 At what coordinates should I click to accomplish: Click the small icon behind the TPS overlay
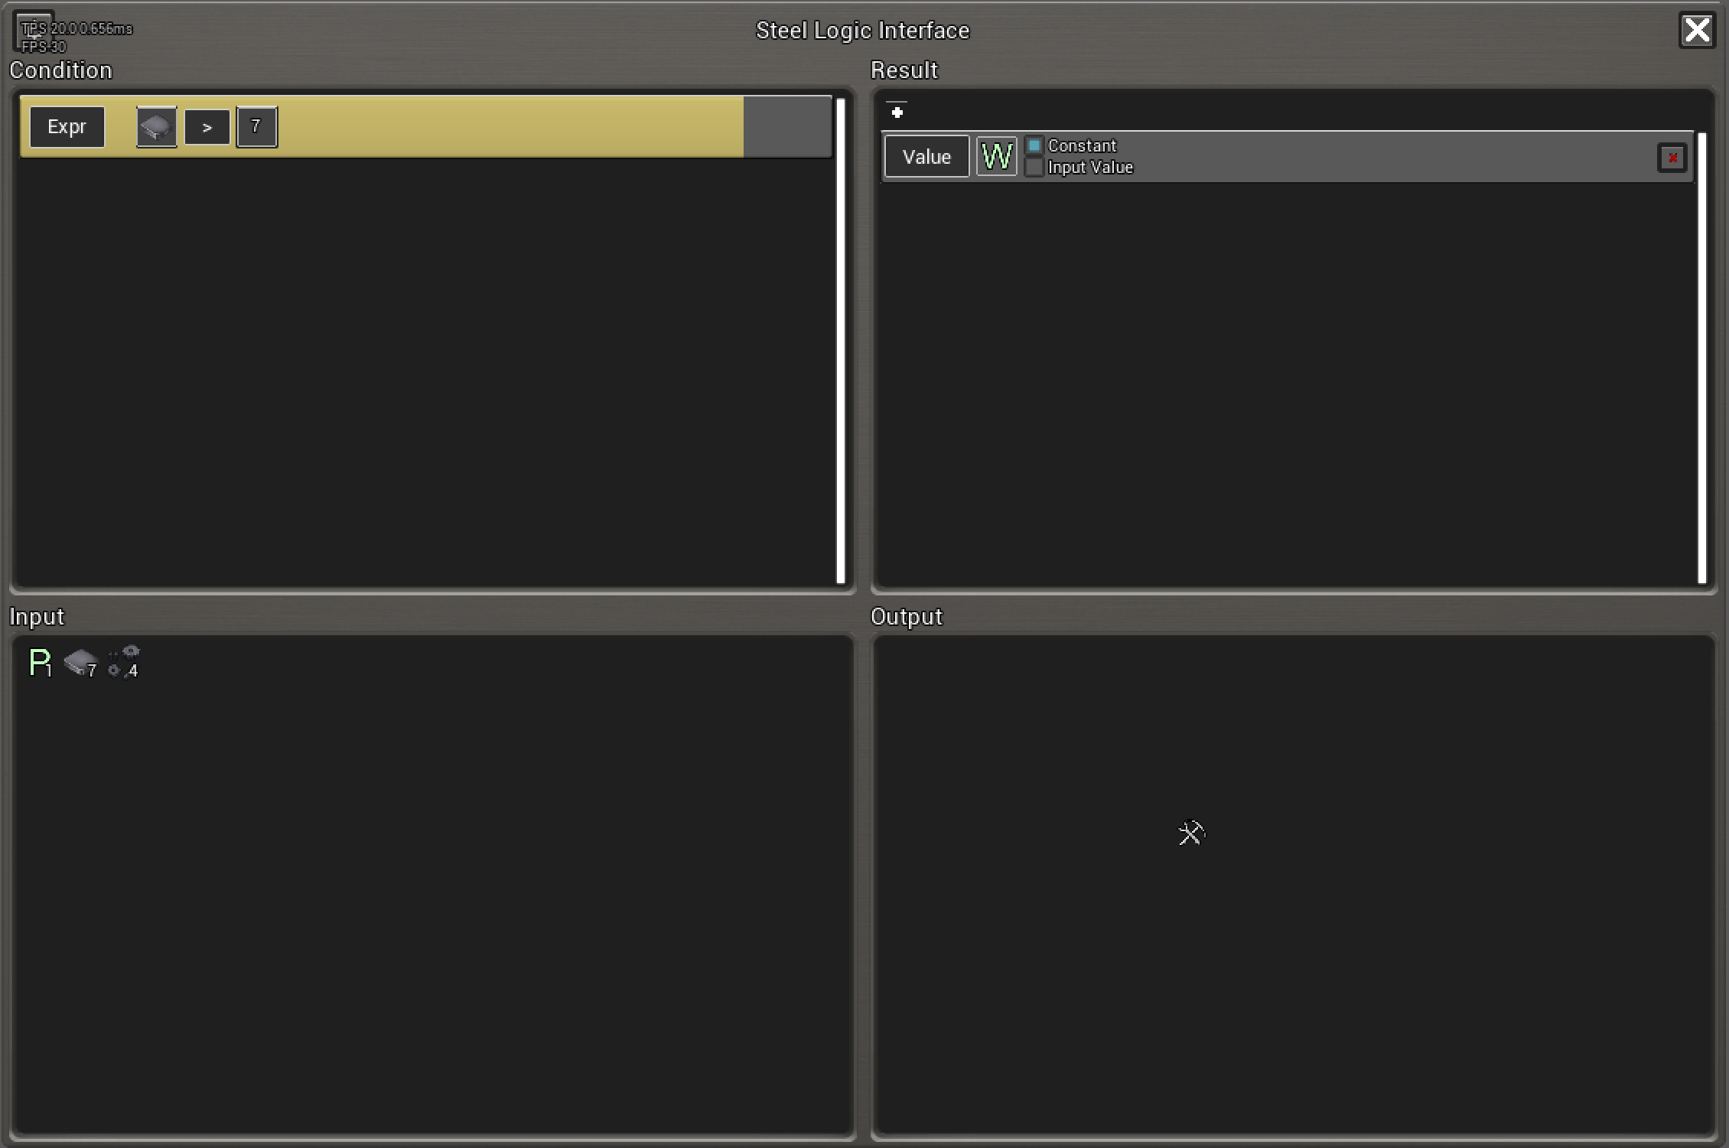tap(34, 31)
